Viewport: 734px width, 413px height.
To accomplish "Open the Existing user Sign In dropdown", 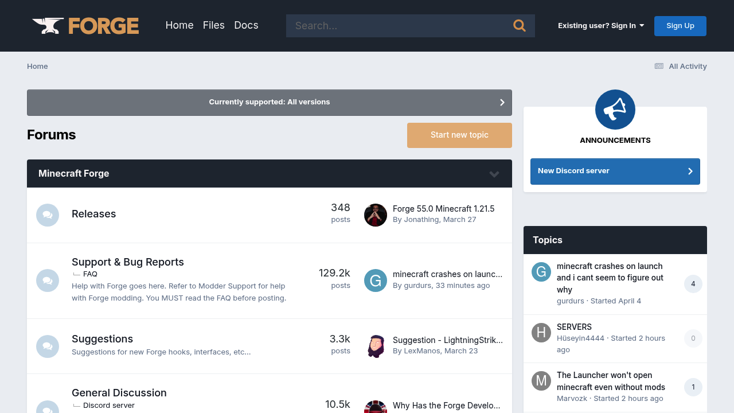I will (600, 25).
